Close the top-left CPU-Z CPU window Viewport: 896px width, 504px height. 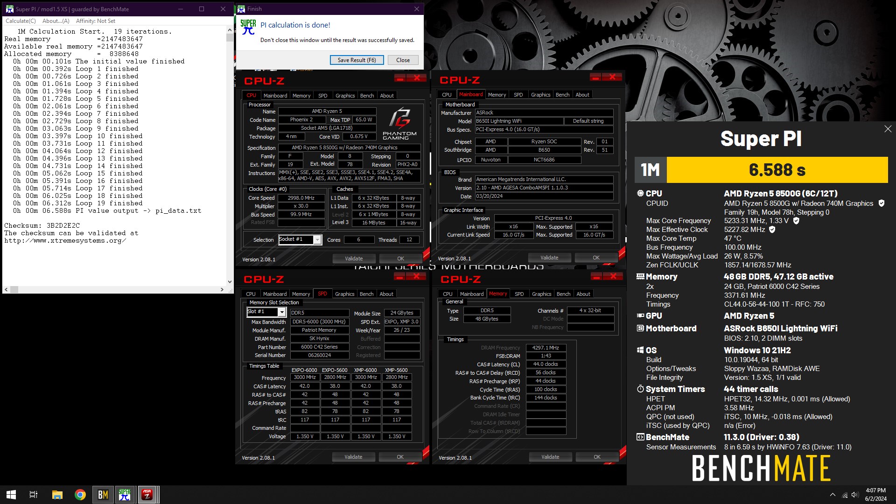[417, 78]
